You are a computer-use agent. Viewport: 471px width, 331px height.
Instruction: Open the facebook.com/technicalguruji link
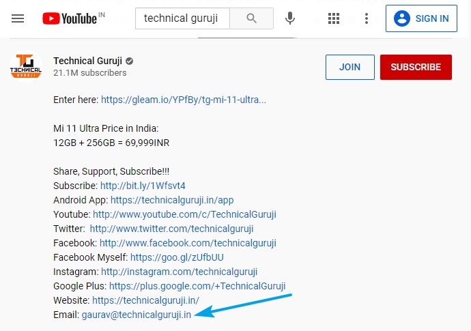click(x=188, y=243)
